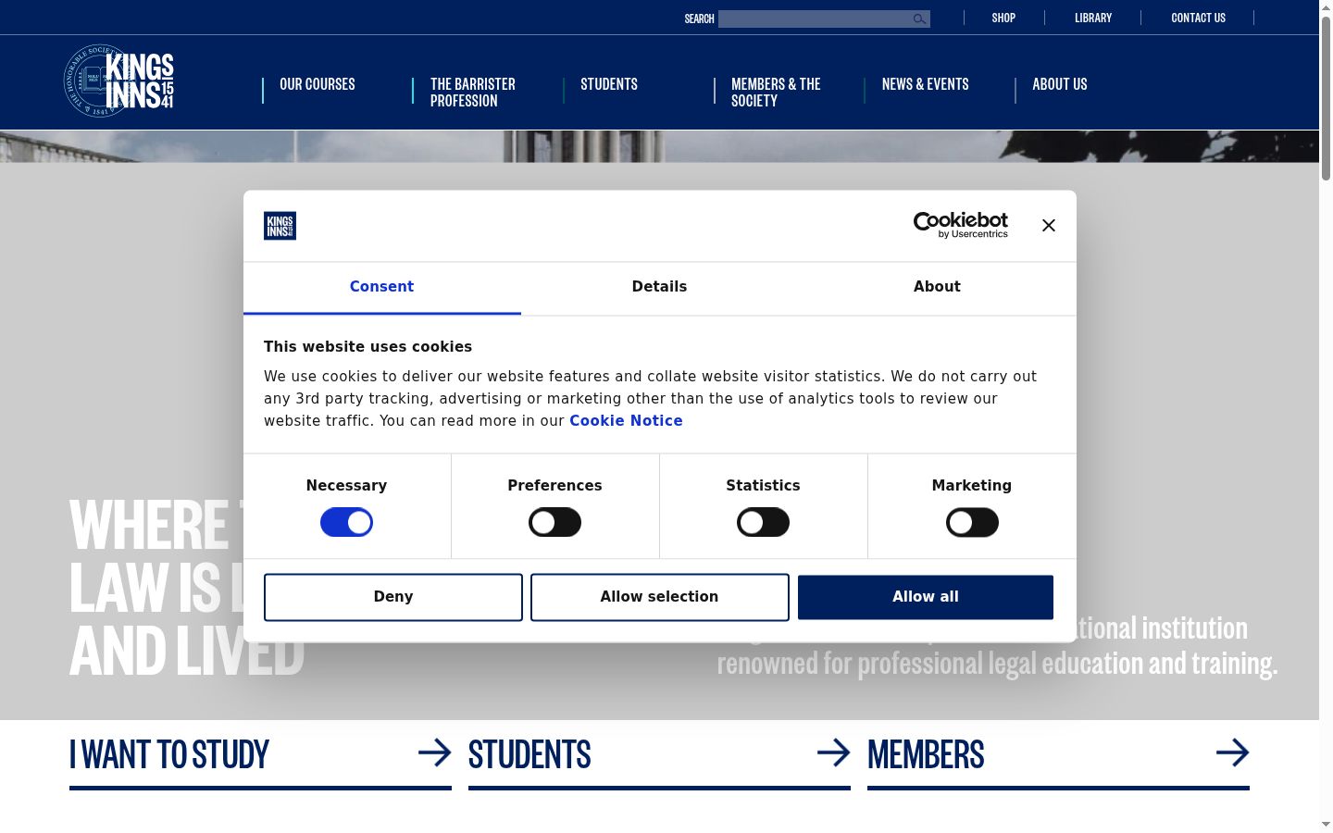
Task: Open the Students section heading link
Action: [529, 755]
